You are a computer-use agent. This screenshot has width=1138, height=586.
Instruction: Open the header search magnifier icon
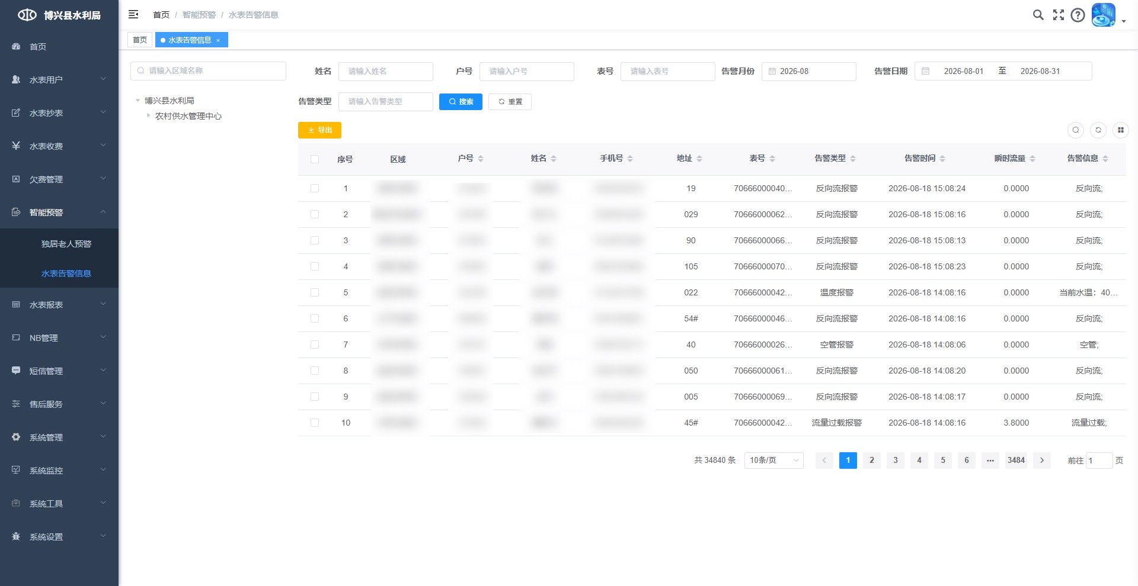point(1038,15)
